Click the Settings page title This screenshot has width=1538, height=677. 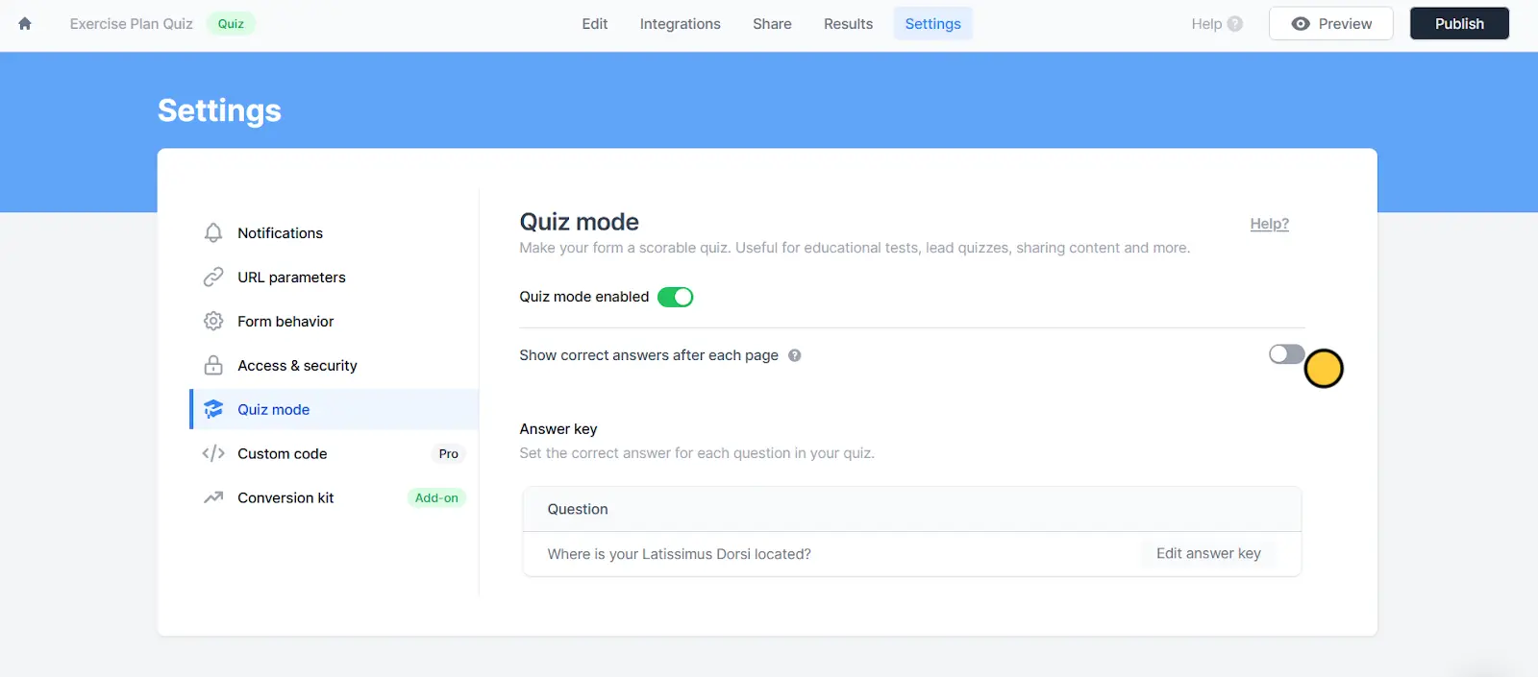pyautogui.click(x=219, y=110)
